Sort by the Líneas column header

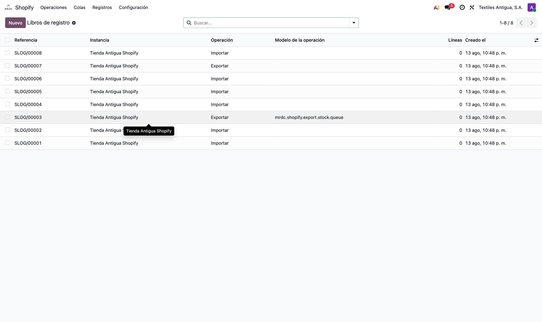point(455,40)
